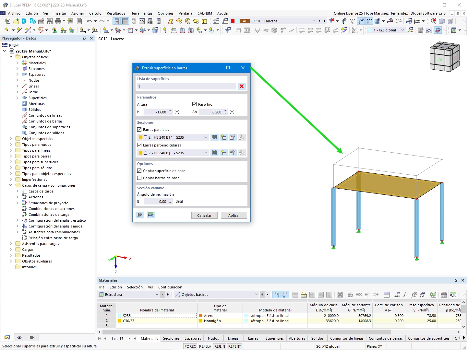The width and height of the screenshot is (467, 350).
Task: Open the script console icon
Action: 142,21
